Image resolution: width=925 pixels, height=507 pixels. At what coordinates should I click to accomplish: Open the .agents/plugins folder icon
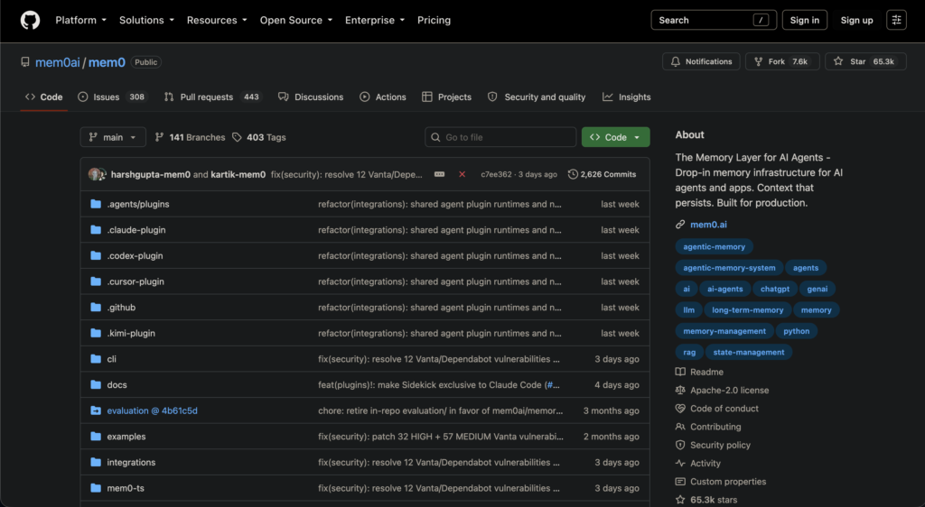96,204
